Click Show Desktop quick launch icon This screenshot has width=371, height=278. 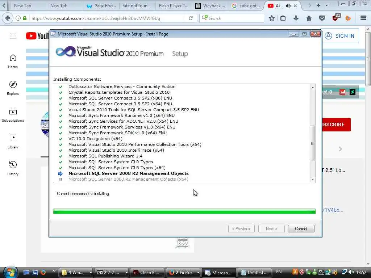click(26, 273)
